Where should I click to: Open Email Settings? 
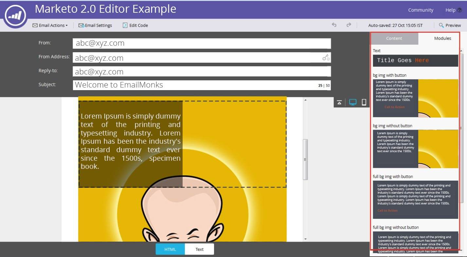95,25
